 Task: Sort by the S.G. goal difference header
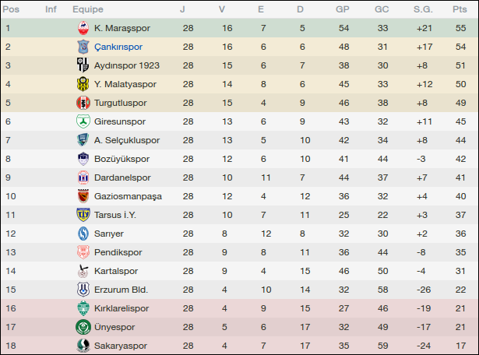coord(423,9)
